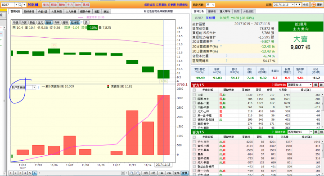Go to previous date with left arrow
324x176 pixels.
coord(296,5)
